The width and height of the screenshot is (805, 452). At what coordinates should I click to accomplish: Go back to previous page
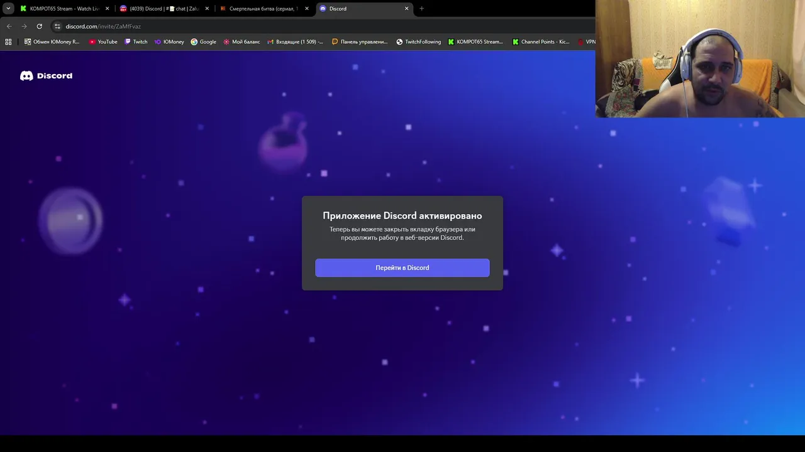pos(9,26)
